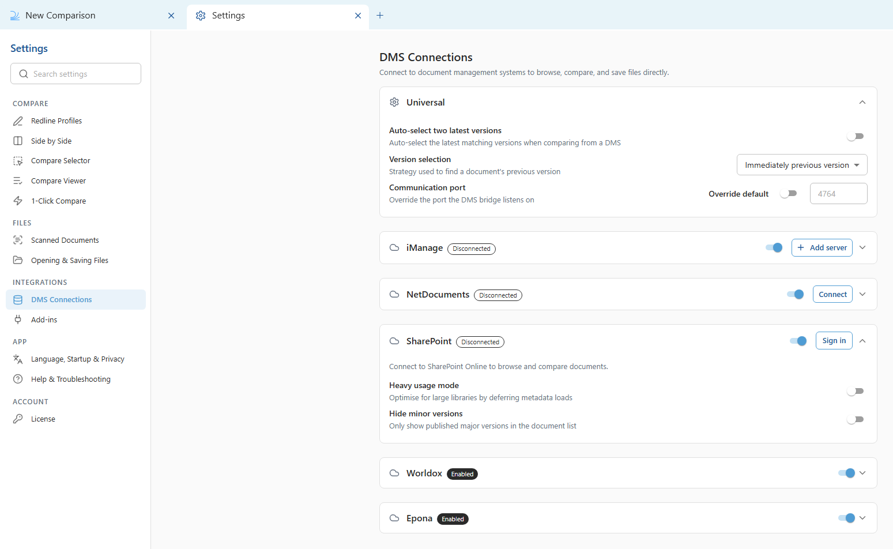Click the Language, Startup & Privacy translate icon
Viewport: 893px width, 549px height.
(x=18, y=359)
